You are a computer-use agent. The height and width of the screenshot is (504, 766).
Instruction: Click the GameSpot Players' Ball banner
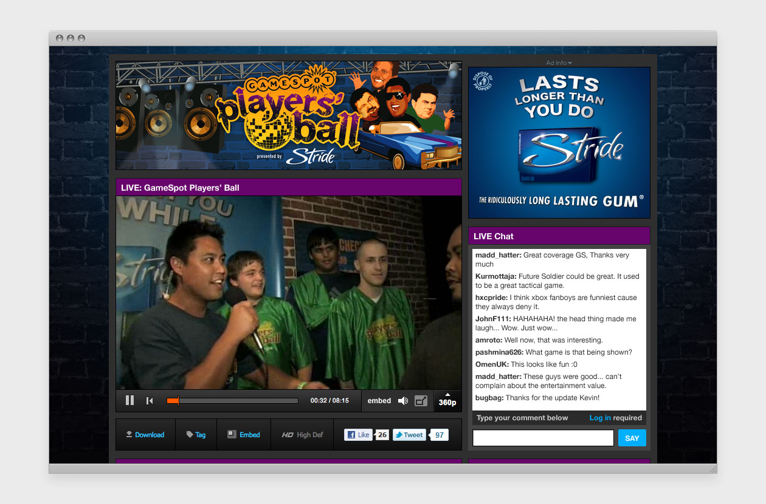289,115
